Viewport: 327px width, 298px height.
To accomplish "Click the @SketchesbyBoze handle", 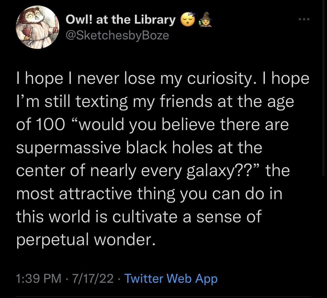I will click(117, 35).
